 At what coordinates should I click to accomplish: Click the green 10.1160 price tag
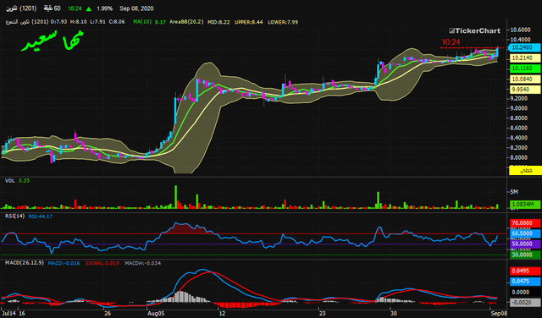click(x=525, y=69)
